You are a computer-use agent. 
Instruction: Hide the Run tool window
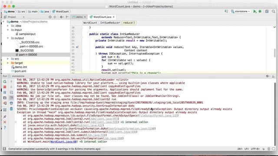pyautogui.click(x=273, y=76)
